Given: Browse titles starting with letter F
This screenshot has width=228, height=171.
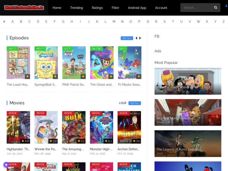Looking at the screenshot, I should pyautogui.click(x=55, y=22).
